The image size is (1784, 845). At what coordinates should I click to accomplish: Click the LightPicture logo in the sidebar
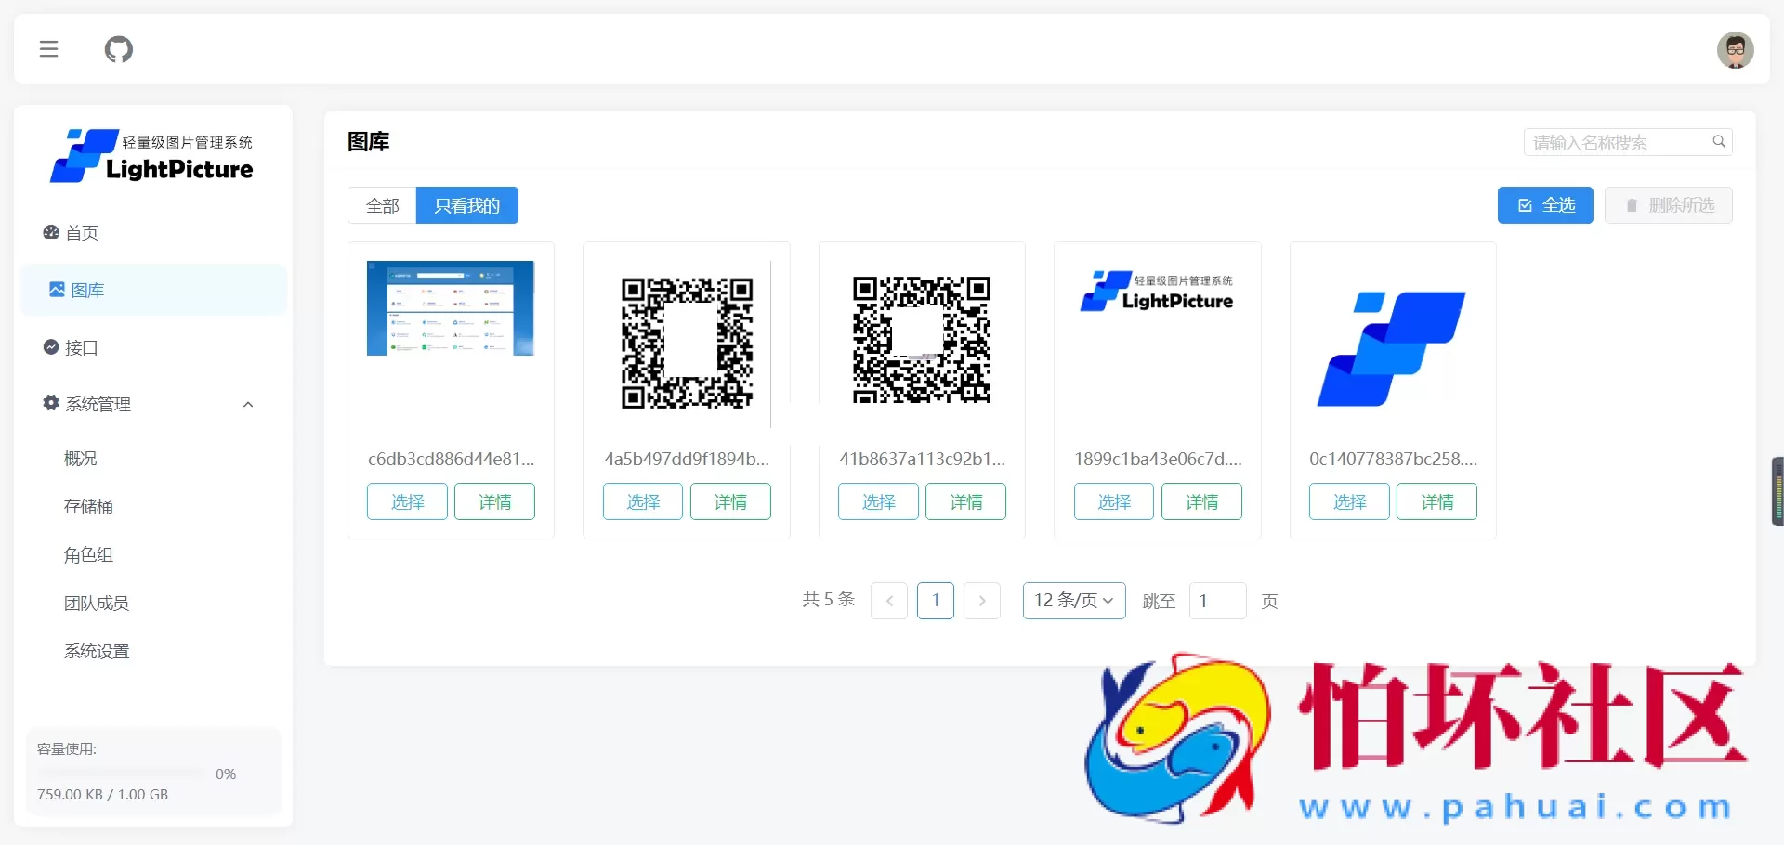tap(151, 155)
